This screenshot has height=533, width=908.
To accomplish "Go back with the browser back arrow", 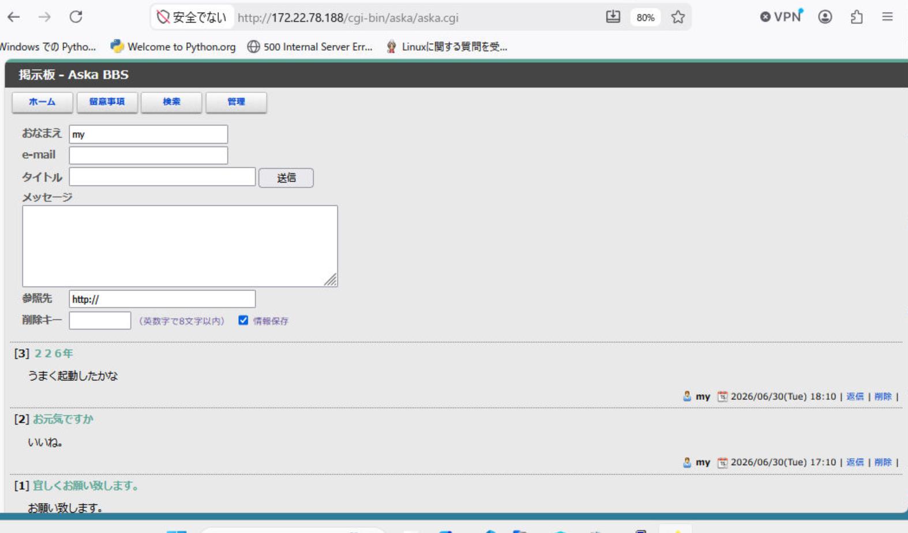I will [14, 17].
